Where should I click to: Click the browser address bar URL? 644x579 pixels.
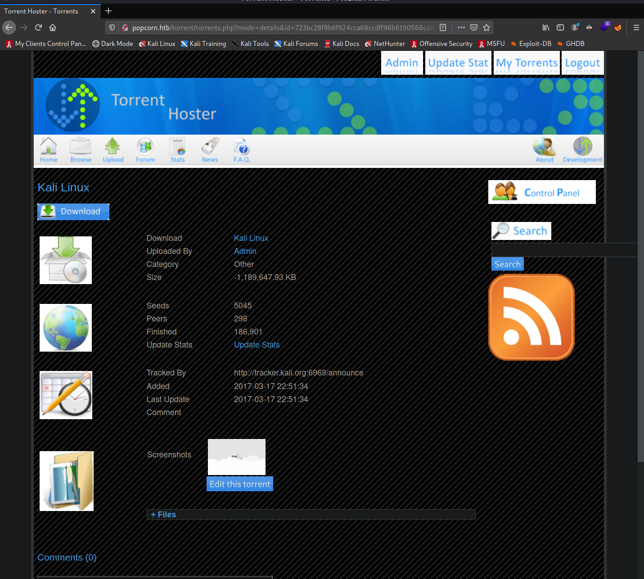tap(283, 27)
